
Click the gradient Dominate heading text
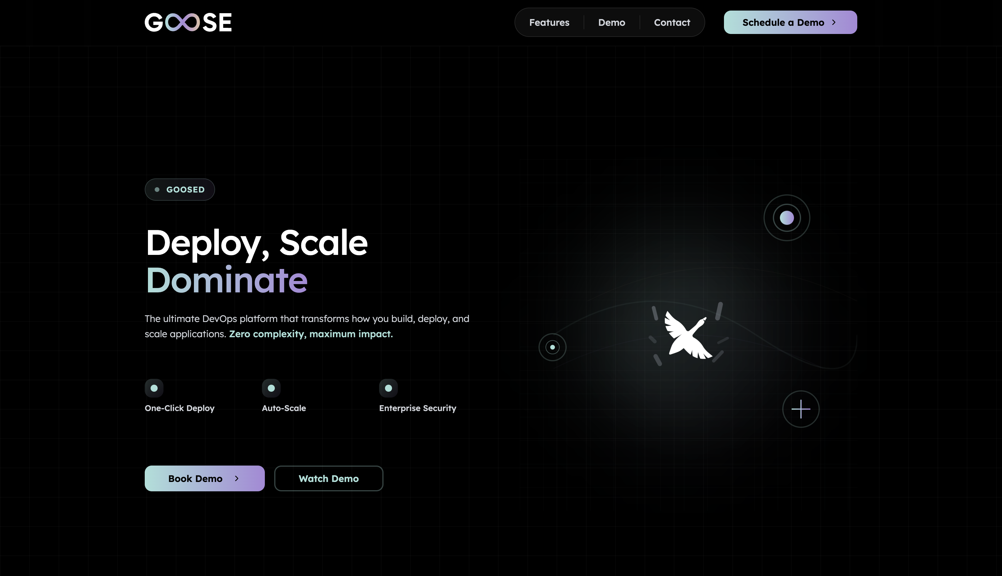tap(227, 280)
